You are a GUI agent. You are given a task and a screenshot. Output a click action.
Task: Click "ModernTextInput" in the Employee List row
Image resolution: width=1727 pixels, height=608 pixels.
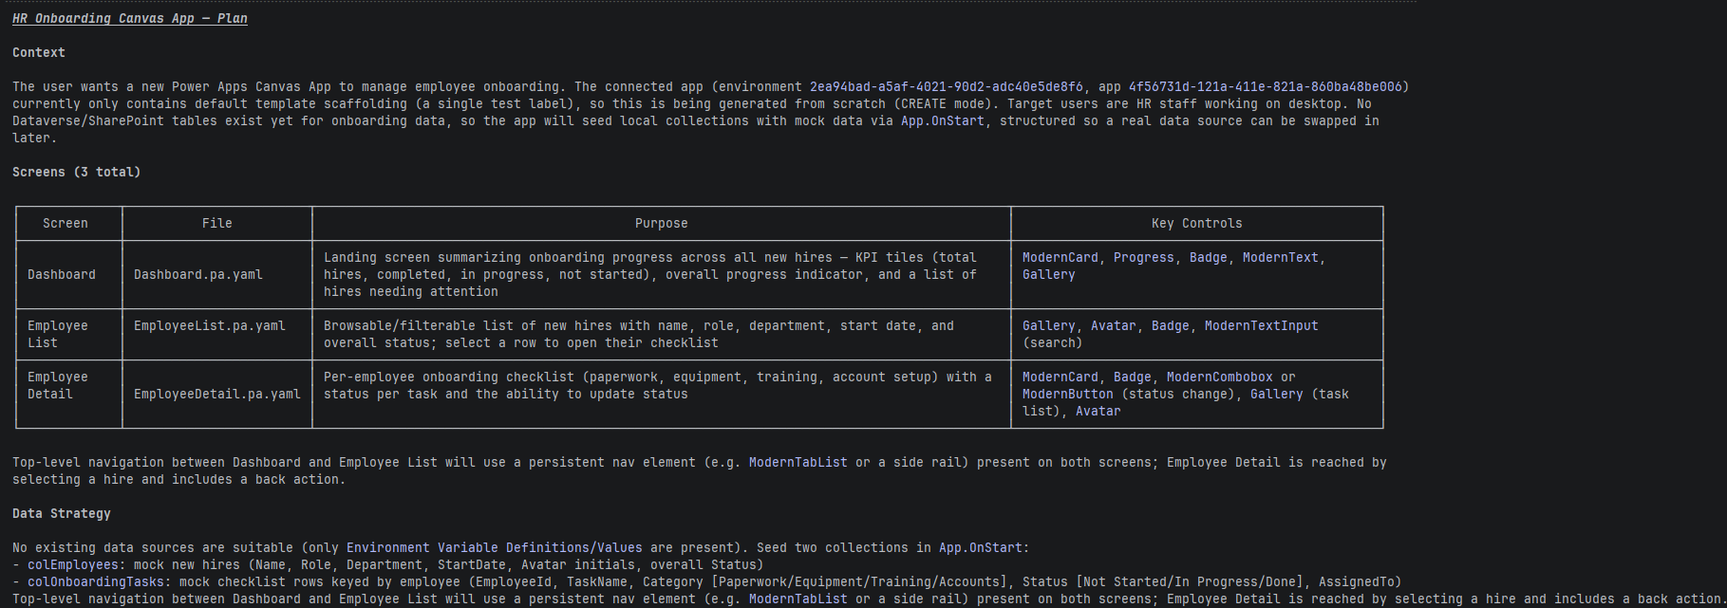[x=1262, y=325]
